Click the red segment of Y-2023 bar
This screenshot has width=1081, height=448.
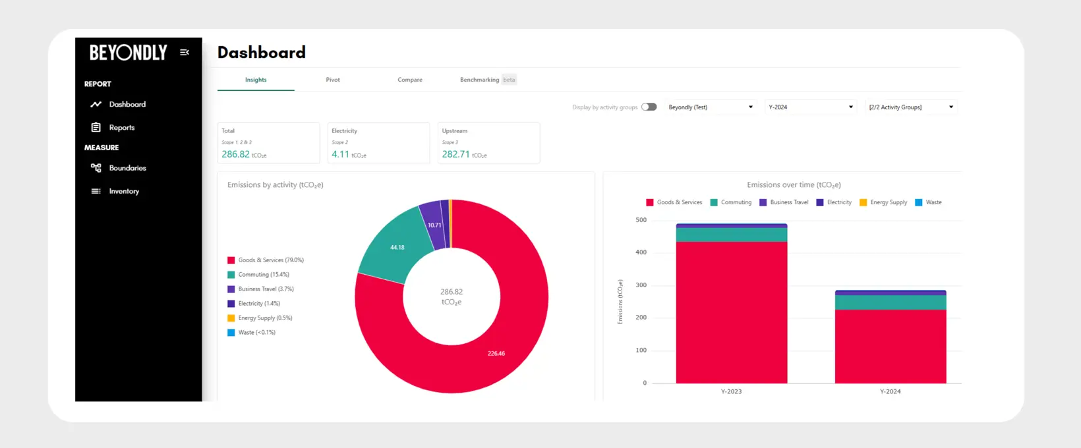(732, 312)
